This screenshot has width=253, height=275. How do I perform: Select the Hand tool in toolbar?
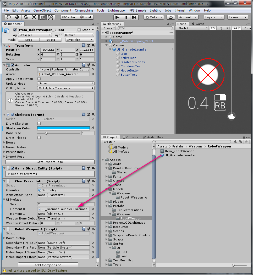pos(9,17)
